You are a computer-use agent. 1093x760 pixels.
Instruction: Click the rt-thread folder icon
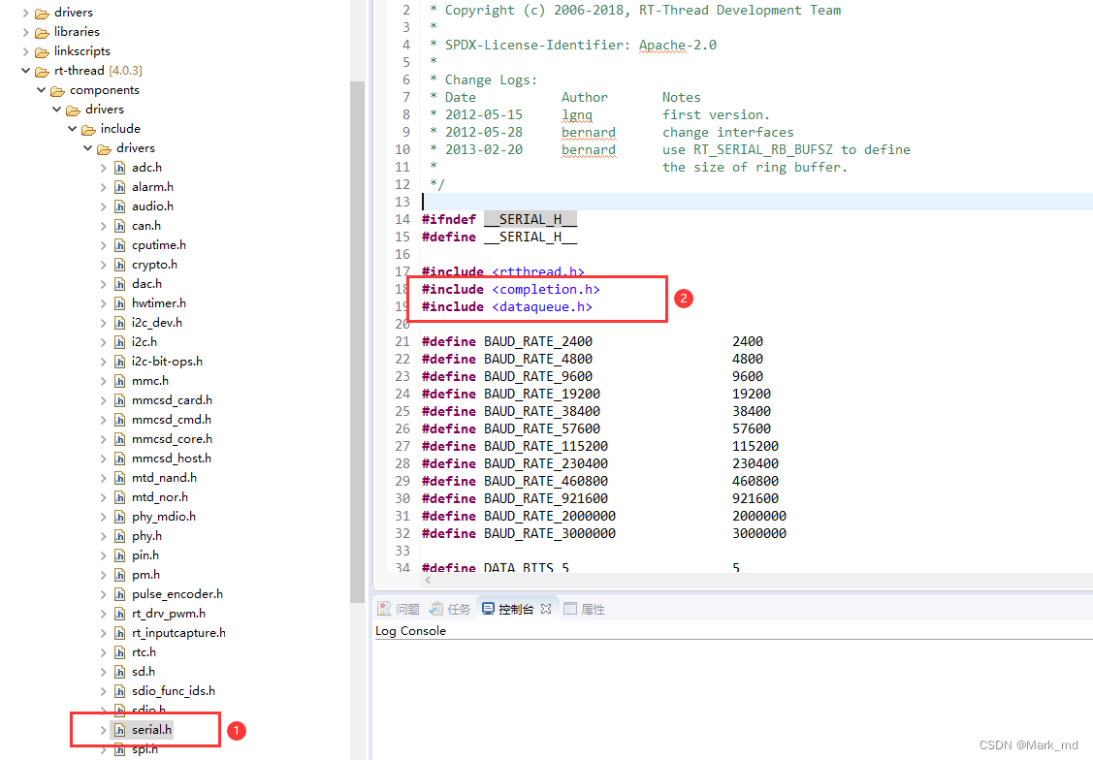[42, 71]
